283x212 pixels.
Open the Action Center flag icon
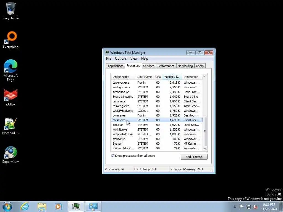click(242, 206)
